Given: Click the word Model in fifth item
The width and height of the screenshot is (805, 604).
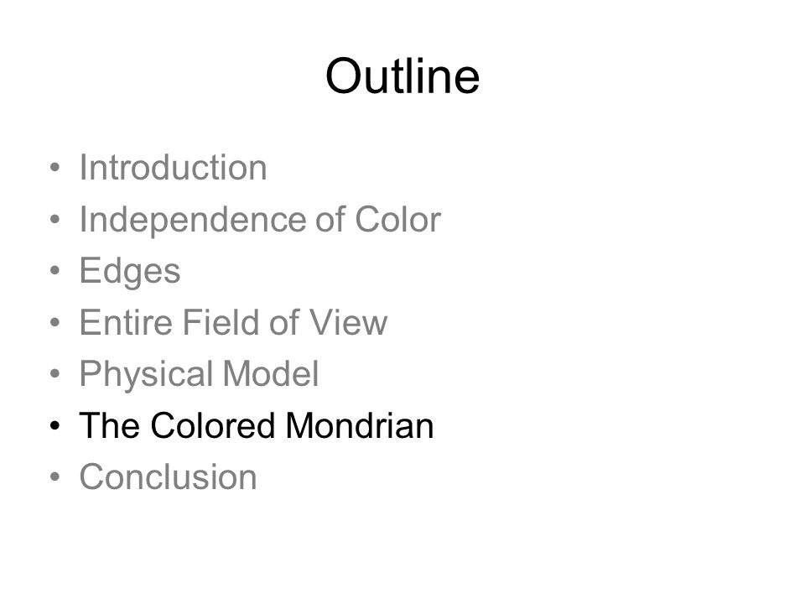Looking at the screenshot, I should click(x=271, y=373).
